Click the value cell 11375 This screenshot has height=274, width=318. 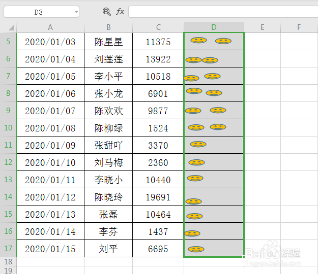pyautogui.click(x=158, y=42)
